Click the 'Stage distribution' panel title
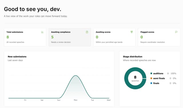This screenshot has width=183, height=108. pos(133,57)
